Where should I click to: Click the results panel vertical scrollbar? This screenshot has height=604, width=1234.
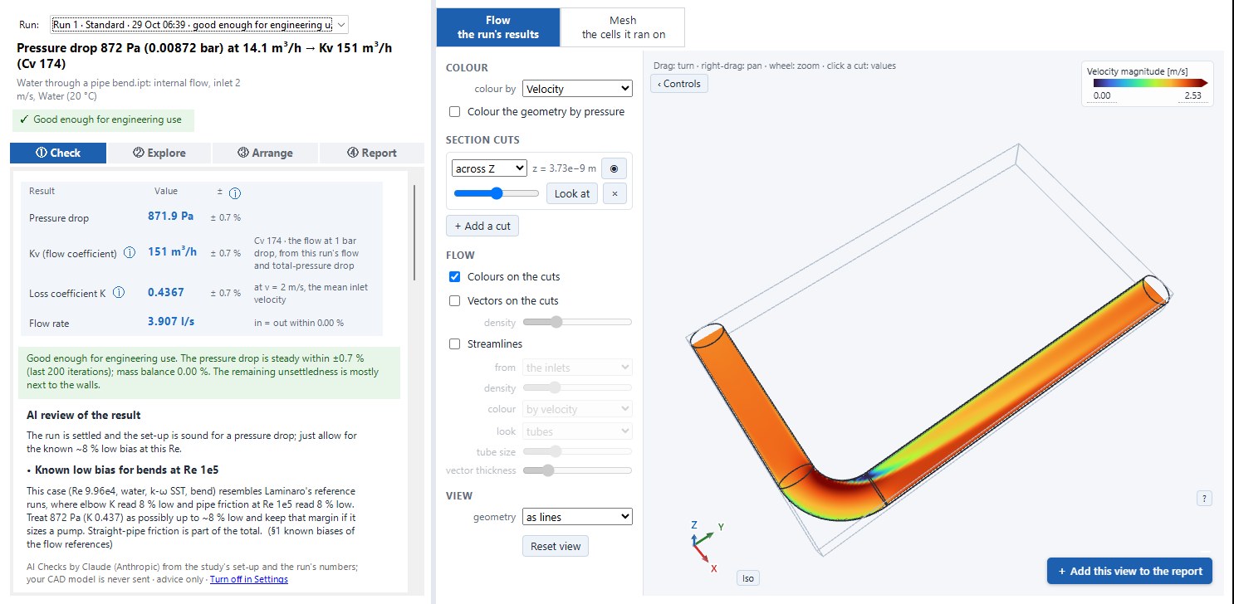(x=414, y=232)
